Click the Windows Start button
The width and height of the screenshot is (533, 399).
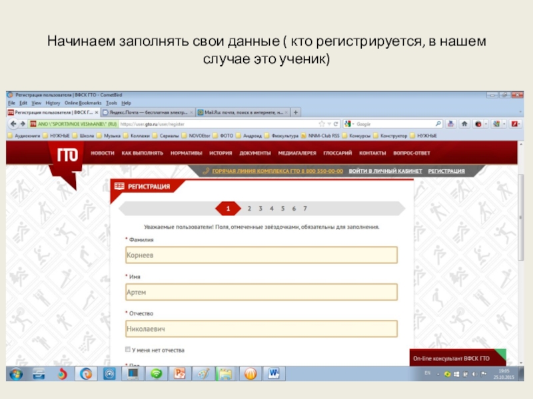tap(15, 374)
